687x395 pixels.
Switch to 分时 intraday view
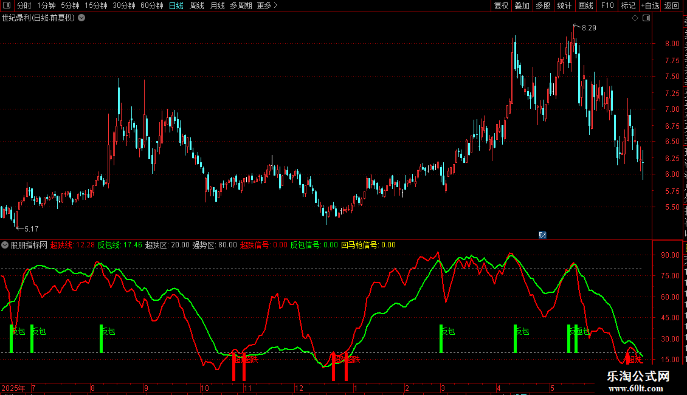[x=24, y=5]
